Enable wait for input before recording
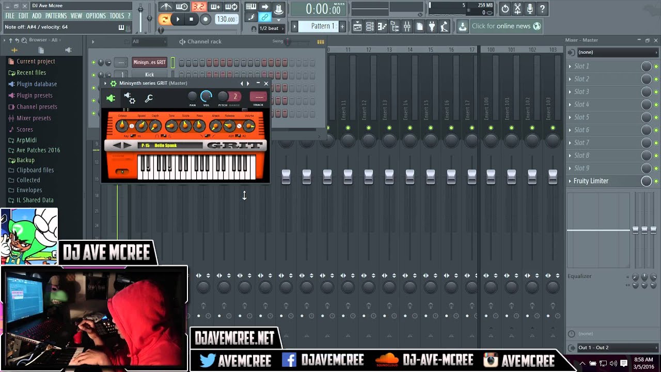 tap(182, 7)
